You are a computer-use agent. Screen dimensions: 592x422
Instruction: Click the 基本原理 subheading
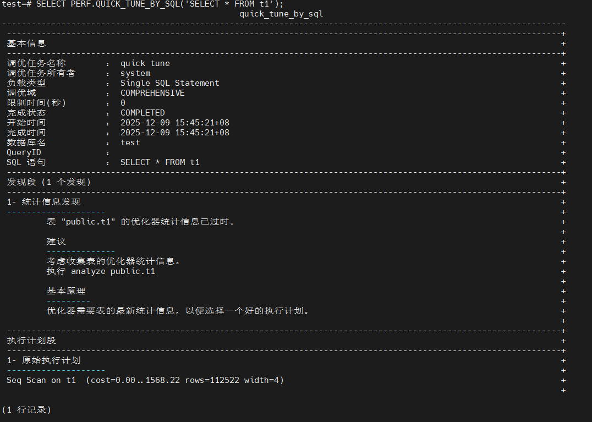[66, 291]
